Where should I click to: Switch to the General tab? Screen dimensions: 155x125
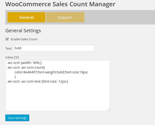pyautogui.click(x=26, y=17)
